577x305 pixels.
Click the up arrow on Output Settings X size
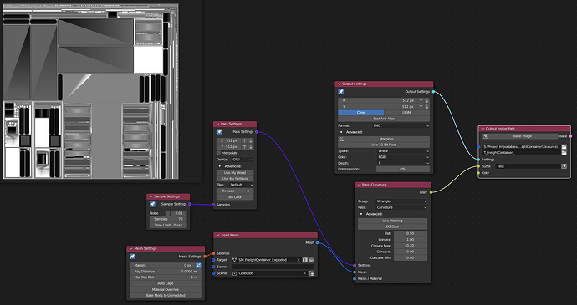pyautogui.click(x=421, y=100)
